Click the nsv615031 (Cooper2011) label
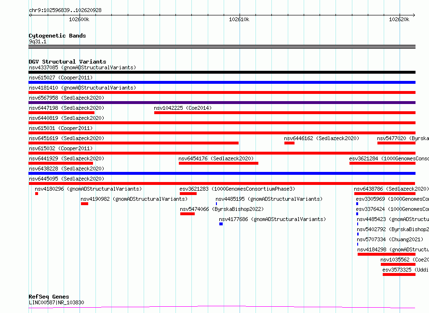Screen dimensions: 429x313 tap(61, 128)
